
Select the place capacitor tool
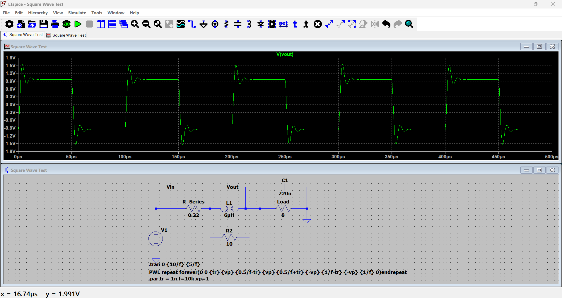[x=238, y=24]
